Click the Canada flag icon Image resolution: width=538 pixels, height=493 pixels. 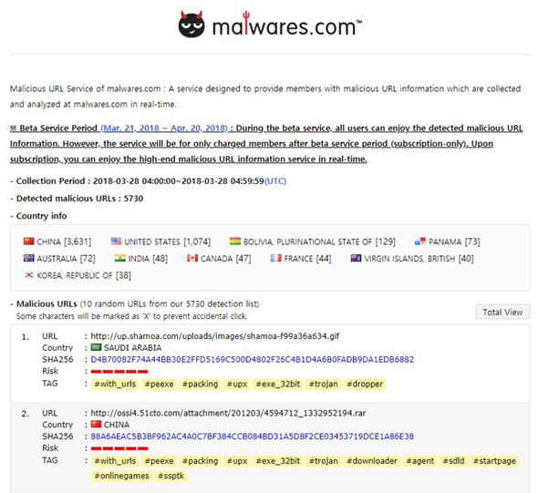[192, 258]
